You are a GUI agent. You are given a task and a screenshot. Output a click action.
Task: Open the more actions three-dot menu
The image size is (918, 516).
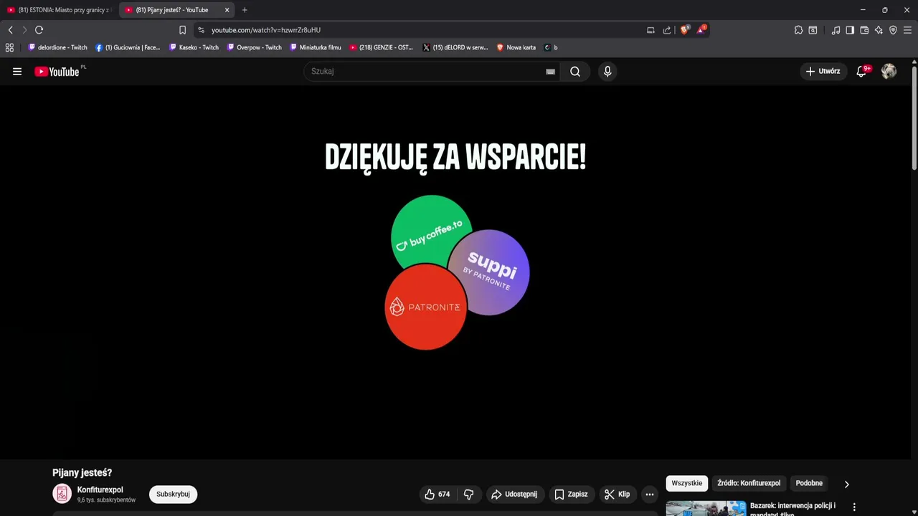coord(649,494)
